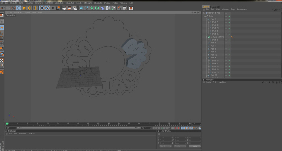Click the last-used tool icon

coord(35,8)
